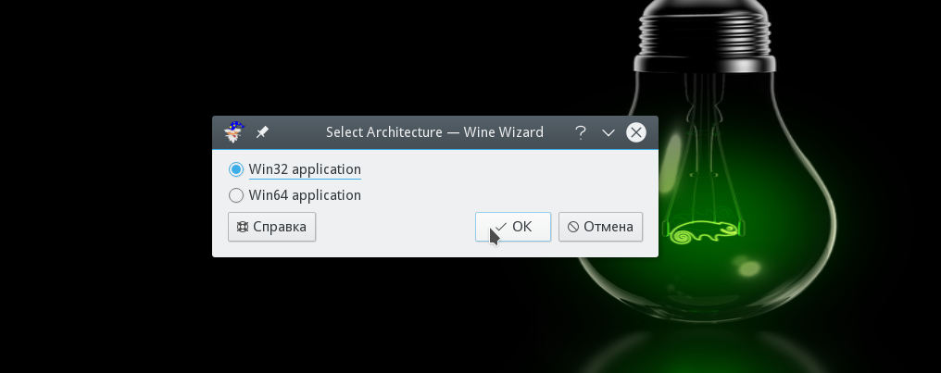
Task: Confirm selection with the OK button
Action: pos(513,227)
